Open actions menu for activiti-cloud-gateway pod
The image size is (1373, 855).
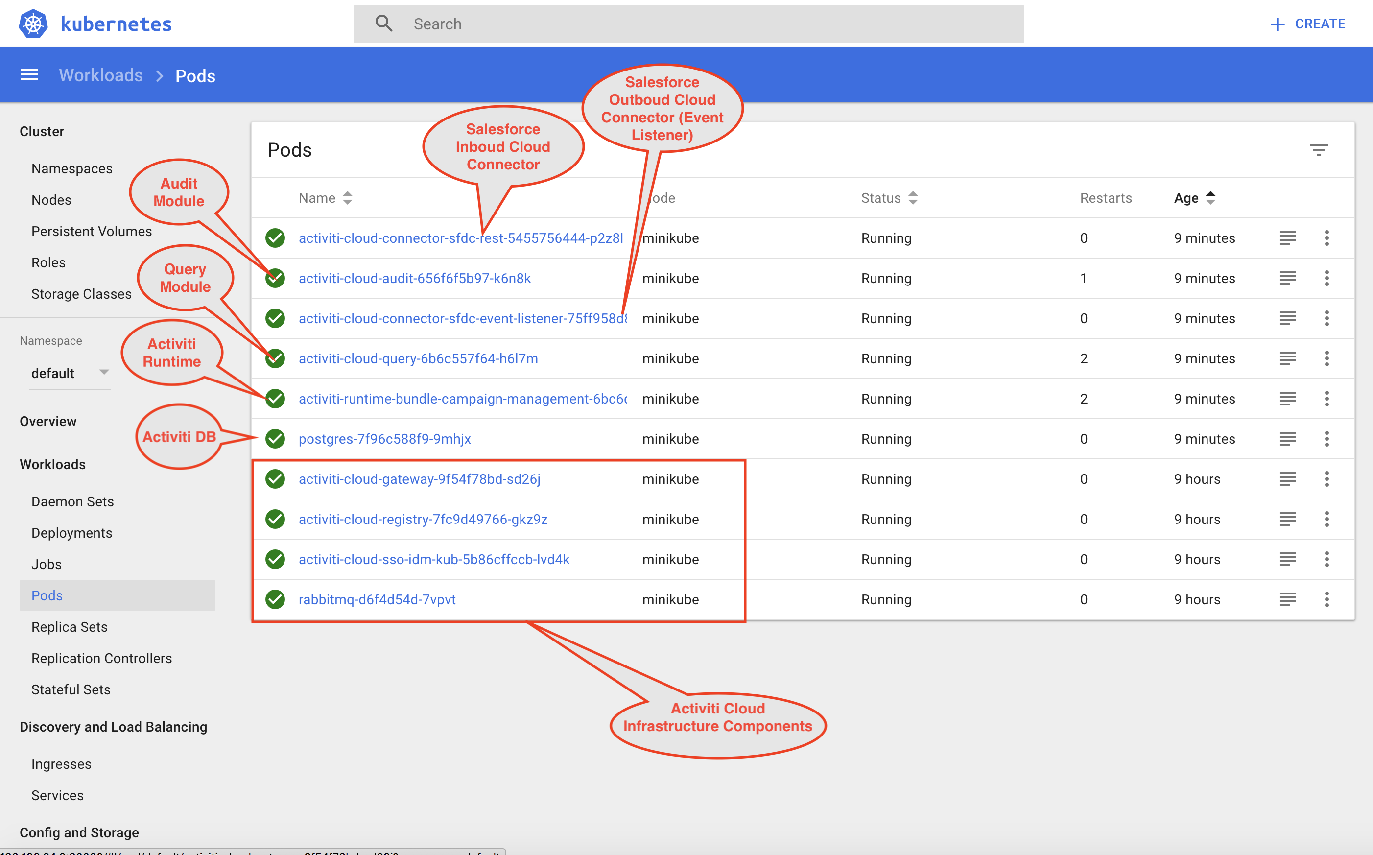1326,479
